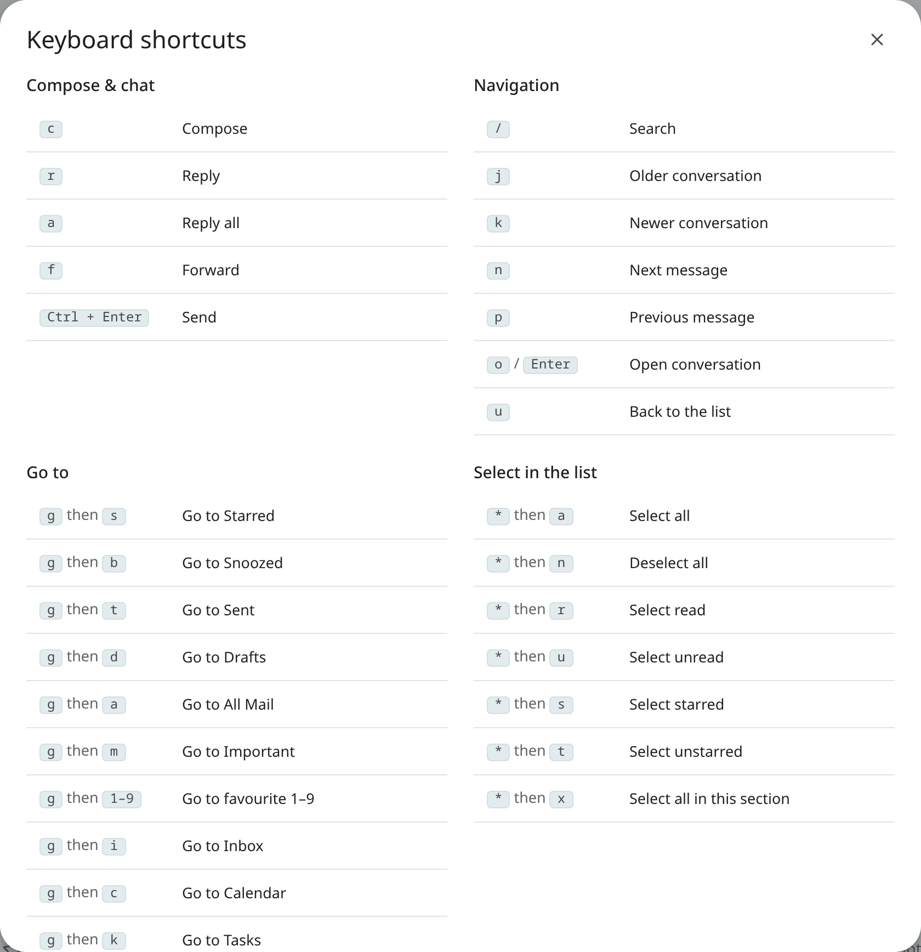Viewport: 921px width, 952px height.
Task: Click the 'Reply' shortcut label
Action: coord(201,176)
